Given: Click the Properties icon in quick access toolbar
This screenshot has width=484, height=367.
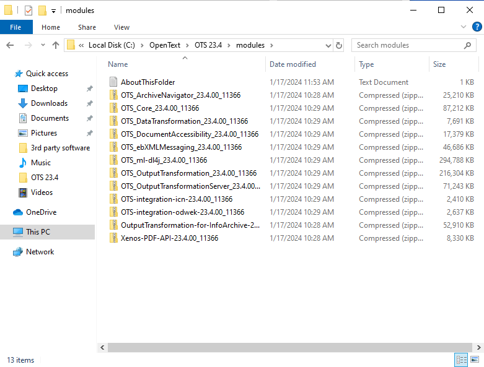Looking at the screenshot, I should [x=28, y=11].
